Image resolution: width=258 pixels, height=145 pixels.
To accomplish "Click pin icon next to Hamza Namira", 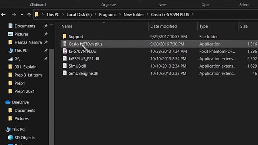I will pyautogui.click(x=46, y=42).
